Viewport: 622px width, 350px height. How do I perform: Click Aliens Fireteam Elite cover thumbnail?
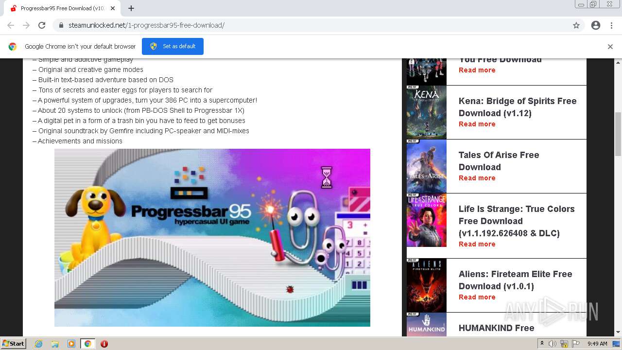coord(427,285)
